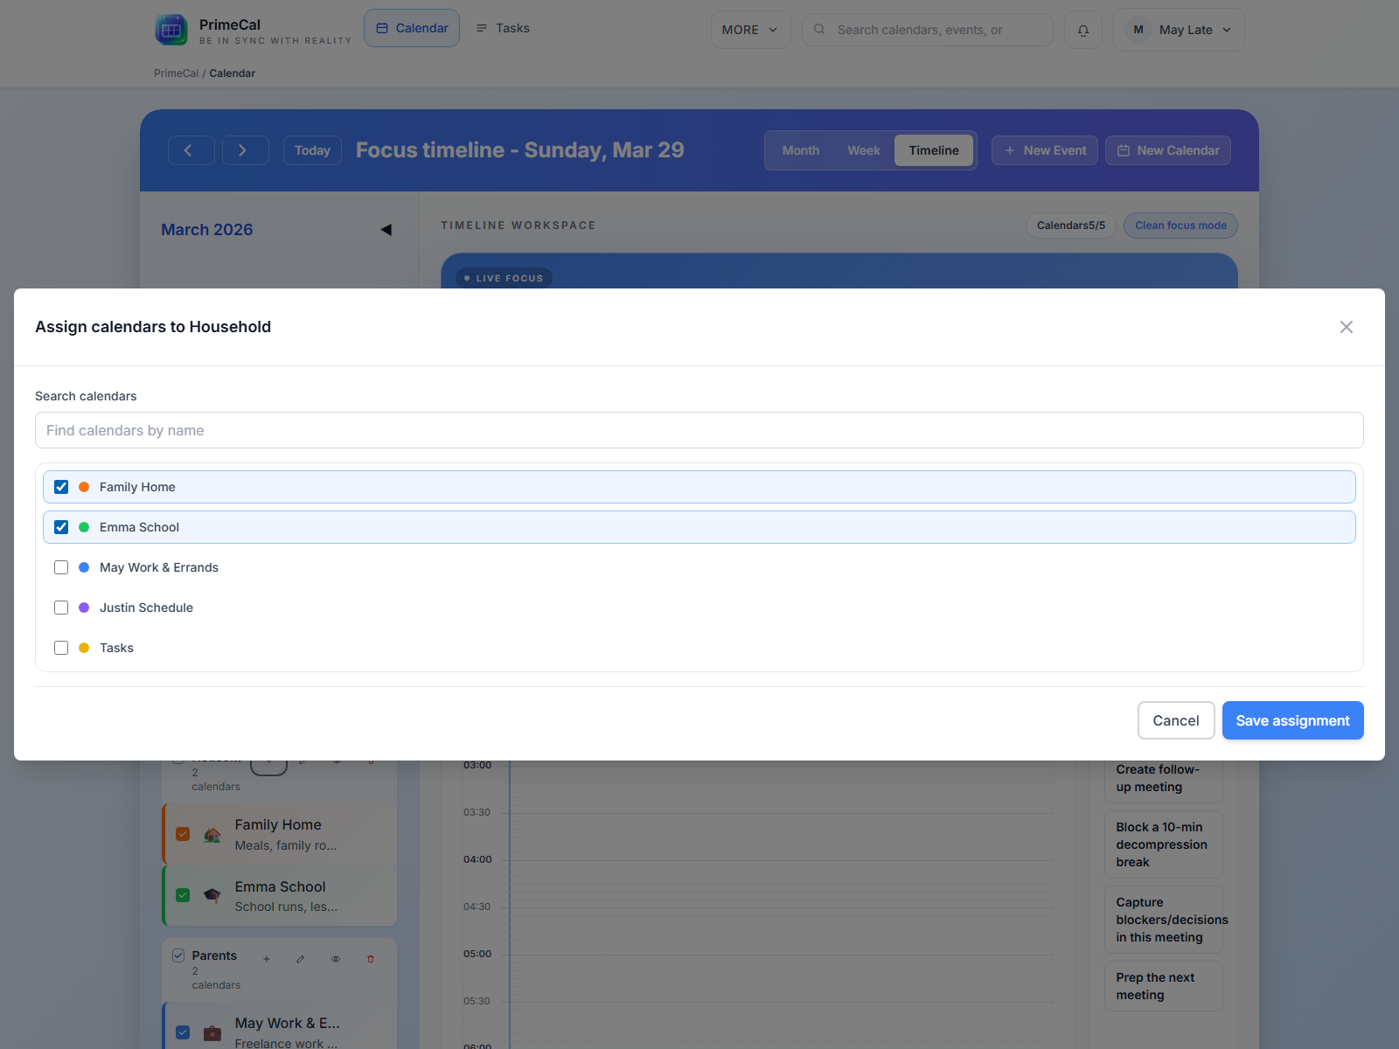Click the PrimeCal app logo
Image resolution: width=1399 pixels, height=1049 pixels.
[x=171, y=29]
